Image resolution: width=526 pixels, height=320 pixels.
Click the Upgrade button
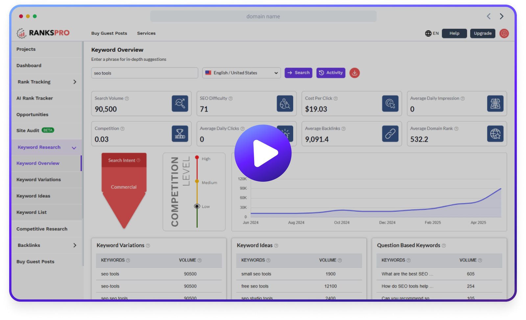483,34
